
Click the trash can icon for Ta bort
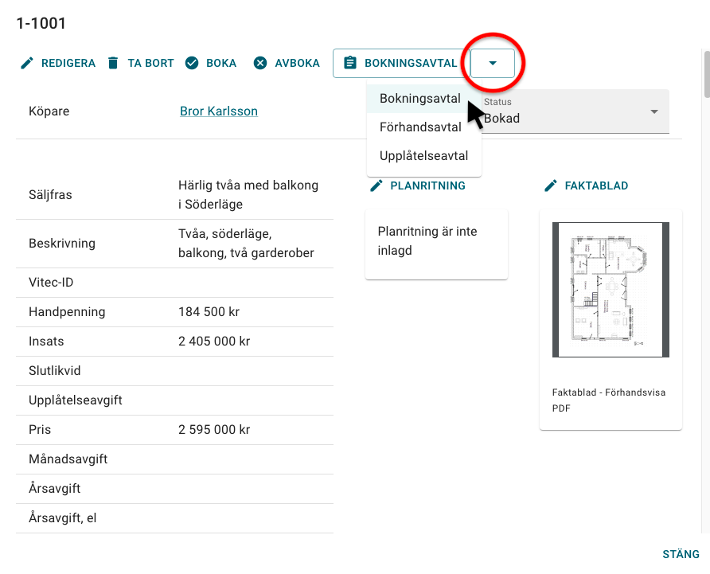[113, 63]
